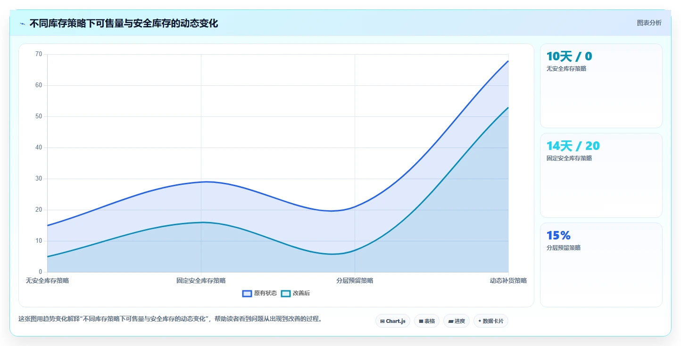This screenshot has width=681, height=346.
Task: Click the 原有状态 legend label
Action: click(266, 293)
